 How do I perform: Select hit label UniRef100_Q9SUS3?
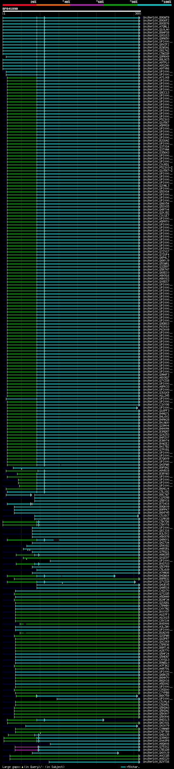click(156, 35)
